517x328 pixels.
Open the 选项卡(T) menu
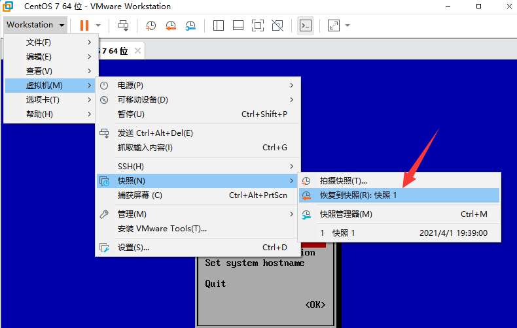pyautogui.click(x=51, y=100)
